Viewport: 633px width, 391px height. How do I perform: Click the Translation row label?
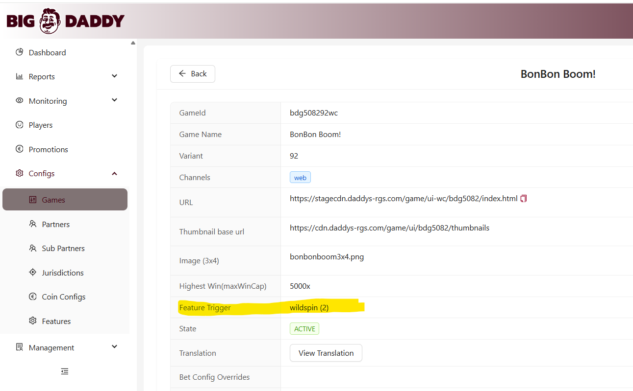198,353
